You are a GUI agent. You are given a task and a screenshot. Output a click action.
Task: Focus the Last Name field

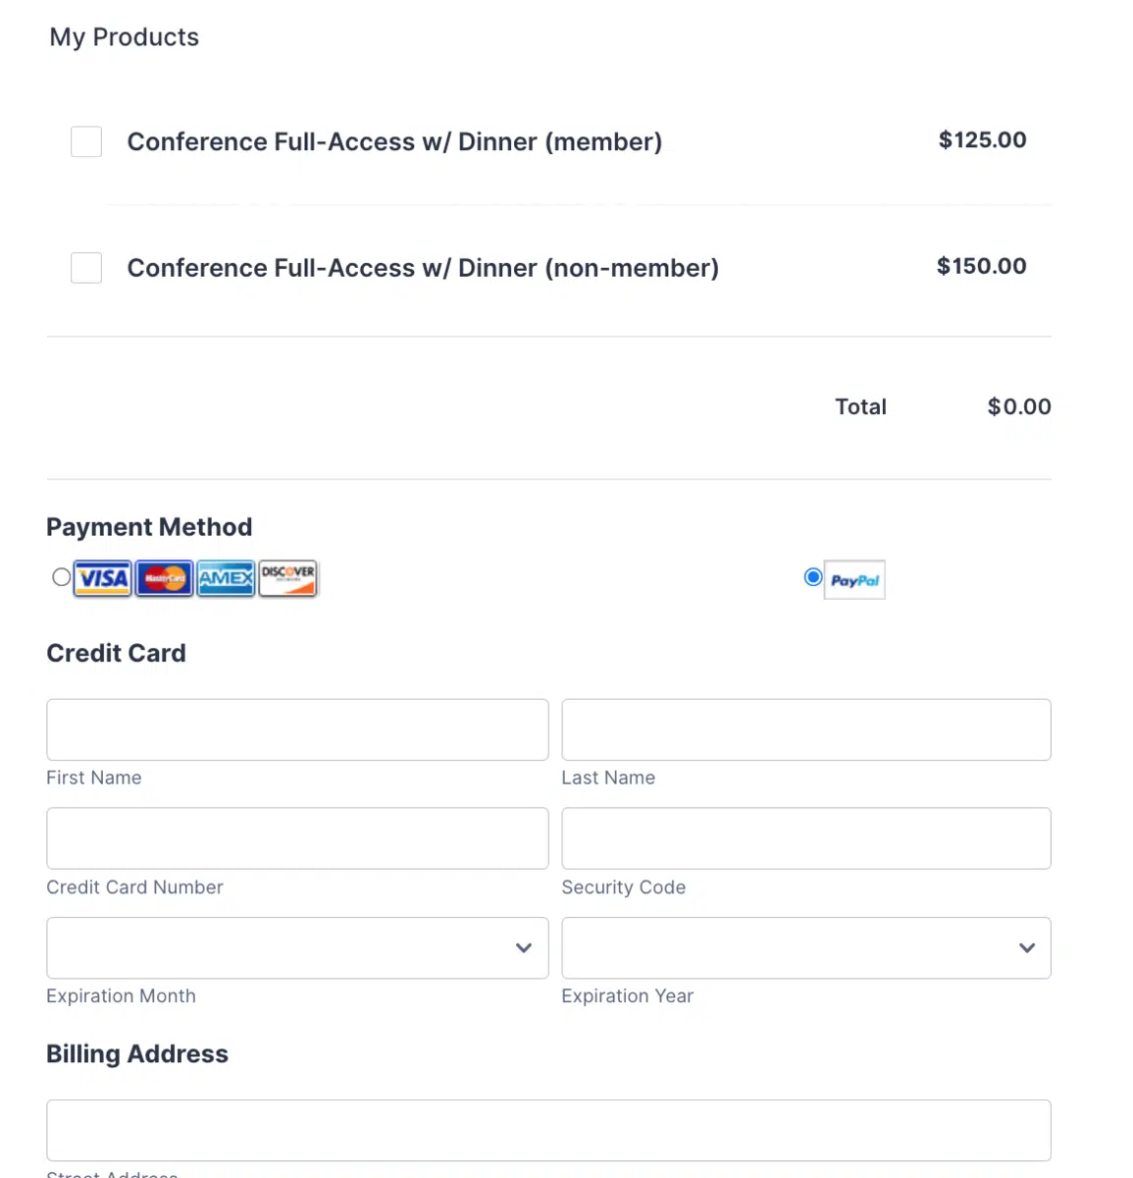[805, 729]
